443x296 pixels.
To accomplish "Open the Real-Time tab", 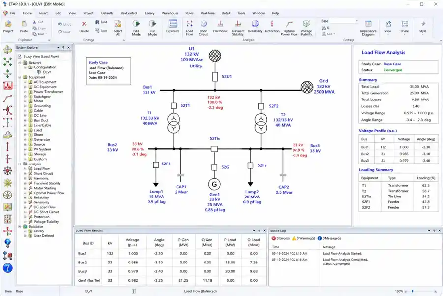I will [x=207, y=13].
